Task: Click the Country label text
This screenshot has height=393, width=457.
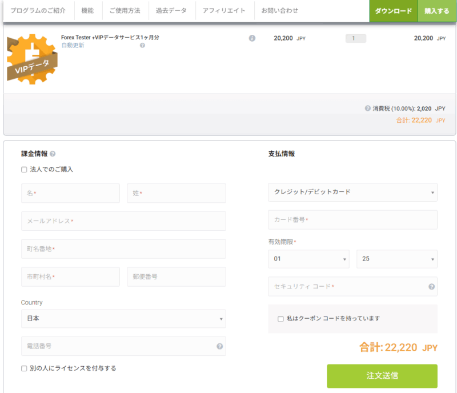Action: pyautogui.click(x=32, y=303)
